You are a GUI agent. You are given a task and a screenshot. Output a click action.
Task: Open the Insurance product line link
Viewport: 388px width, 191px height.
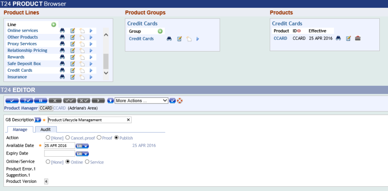[x=17, y=77]
